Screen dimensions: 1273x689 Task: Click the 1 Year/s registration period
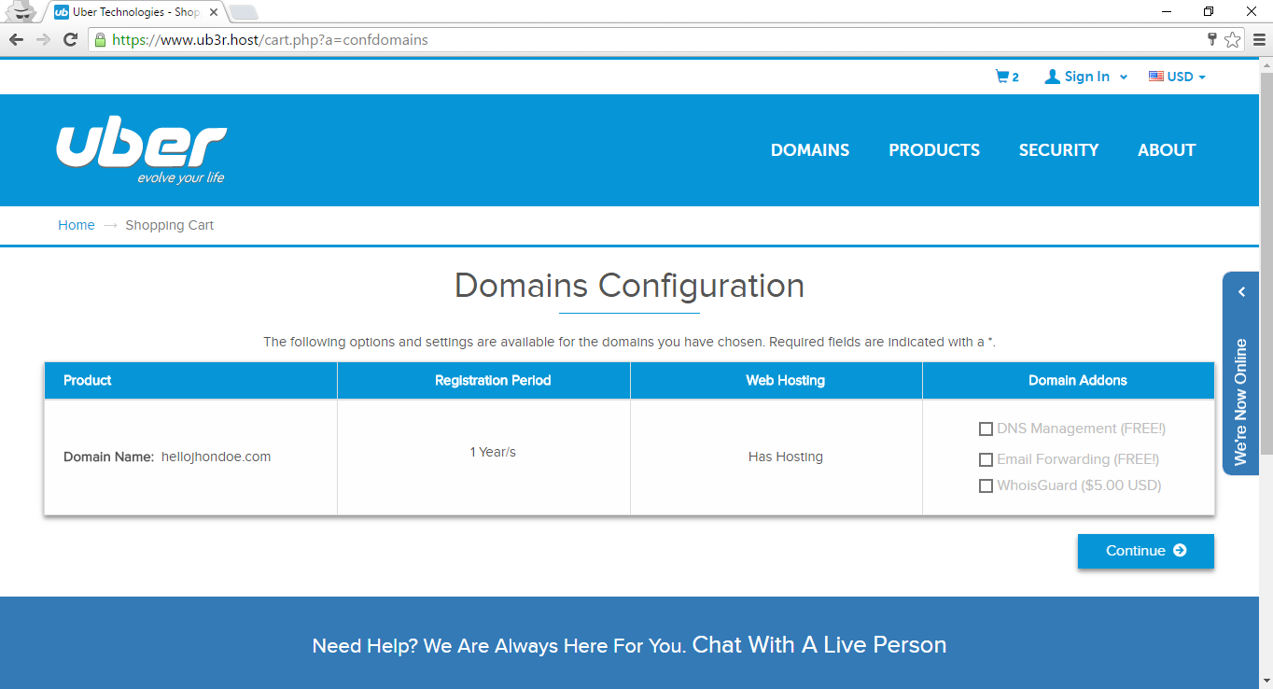point(493,452)
